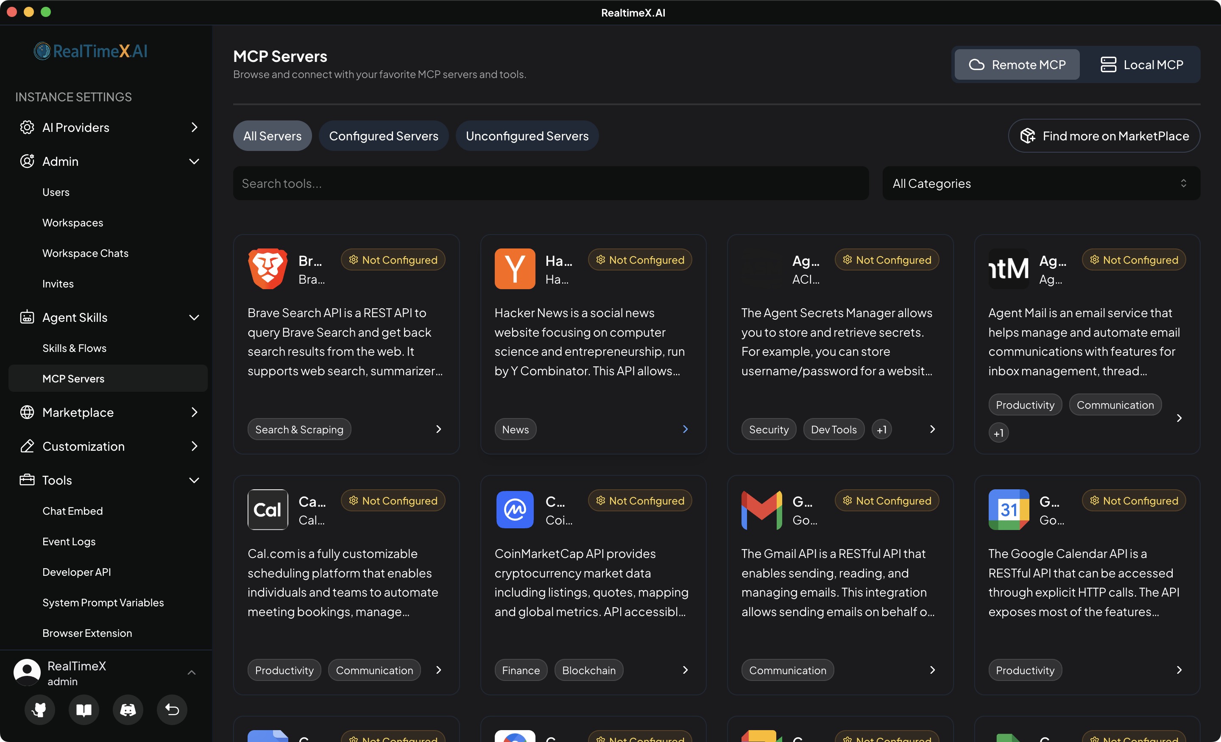Click the Brave lion server icon
1221x742 pixels.
tap(268, 269)
